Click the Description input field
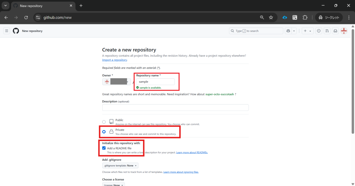 click(175, 108)
